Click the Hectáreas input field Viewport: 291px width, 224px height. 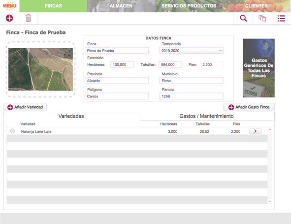122,64
